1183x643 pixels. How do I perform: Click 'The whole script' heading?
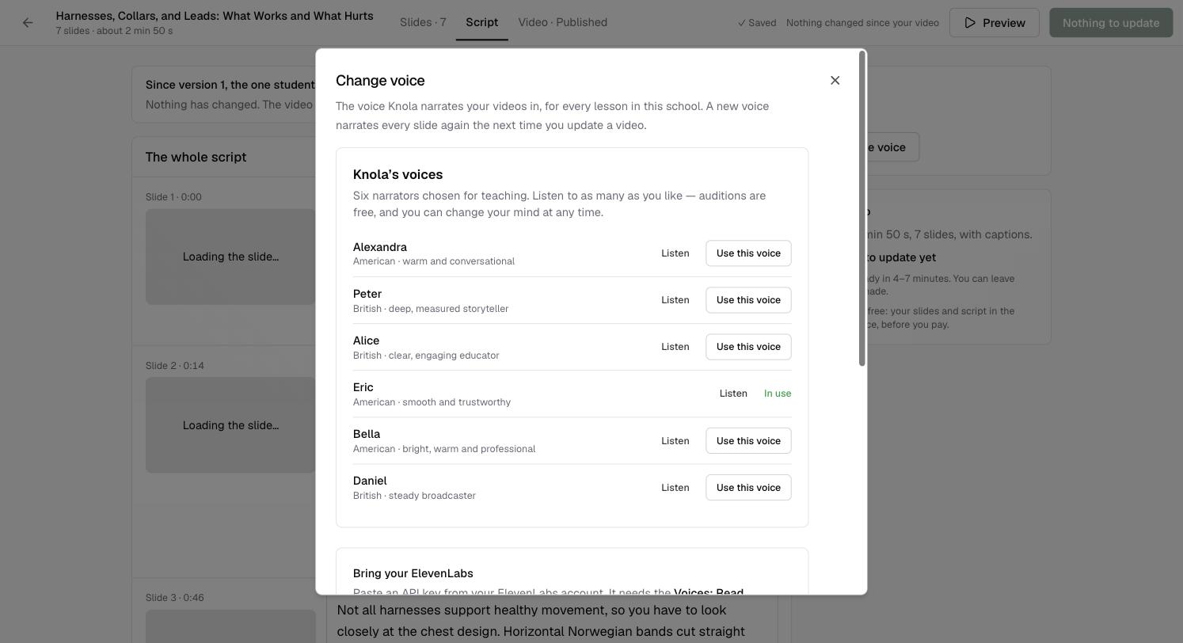pos(196,157)
